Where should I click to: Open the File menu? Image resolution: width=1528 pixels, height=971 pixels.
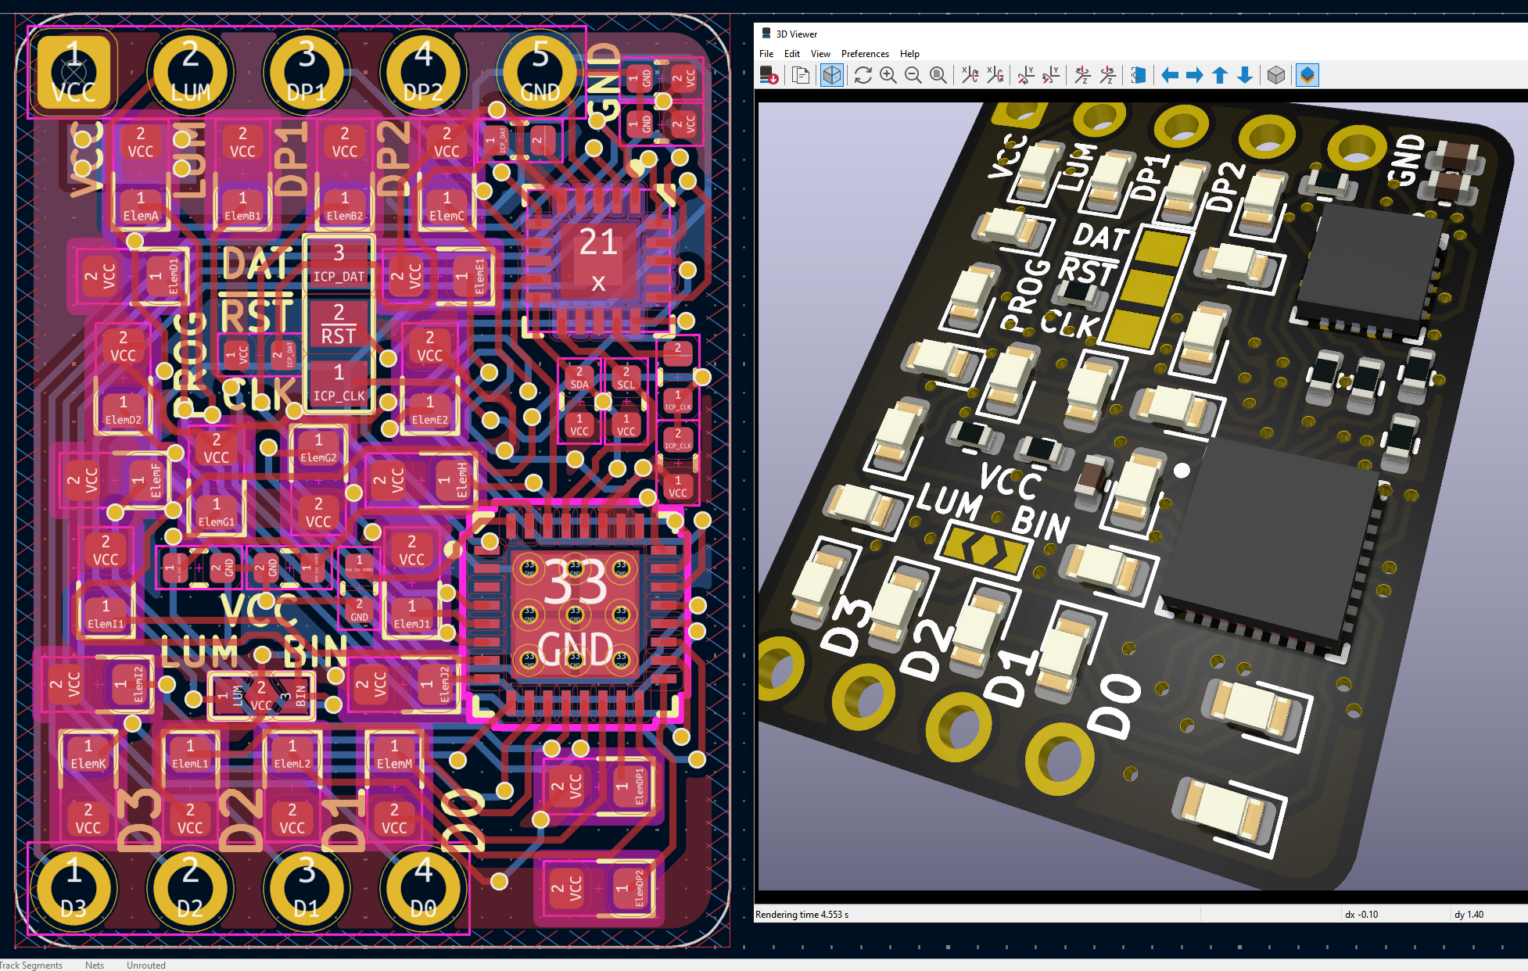(x=766, y=54)
